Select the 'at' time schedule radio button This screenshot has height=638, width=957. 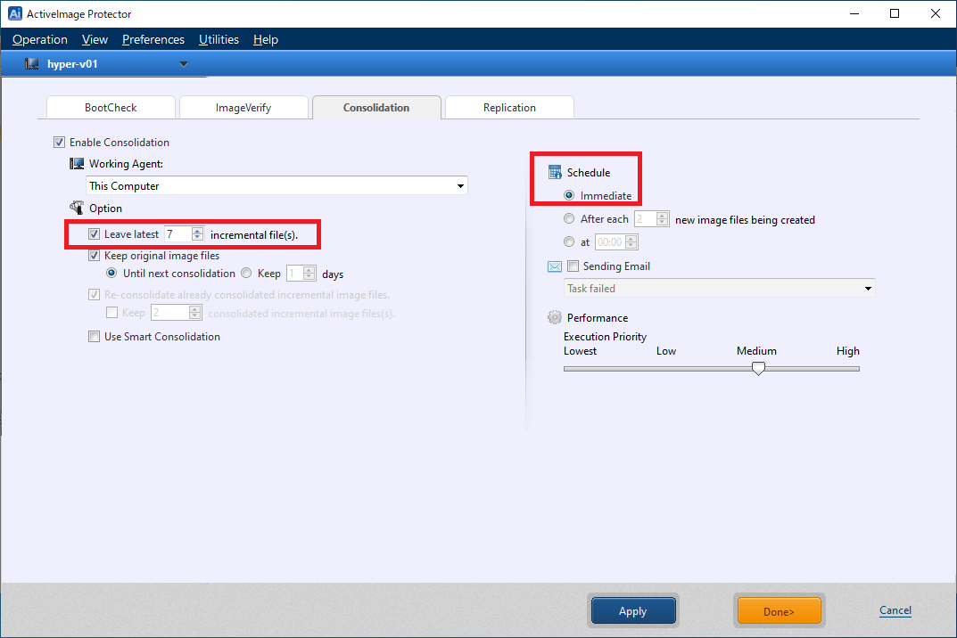tap(569, 241)
